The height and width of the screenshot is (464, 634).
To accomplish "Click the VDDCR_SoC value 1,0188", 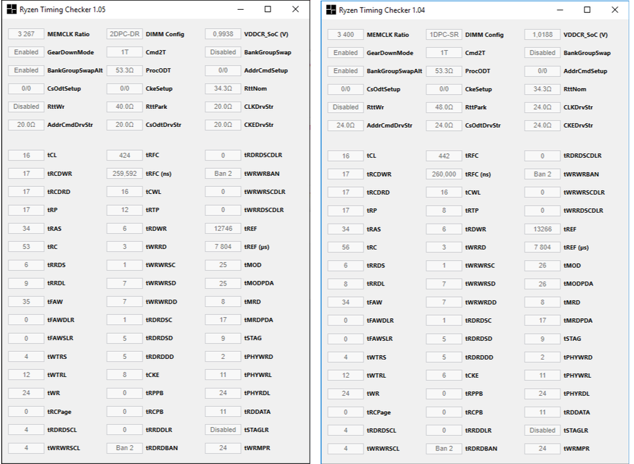I will (543, 35).
